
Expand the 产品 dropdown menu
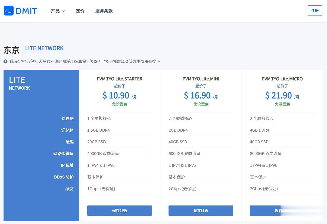[58, 11]
